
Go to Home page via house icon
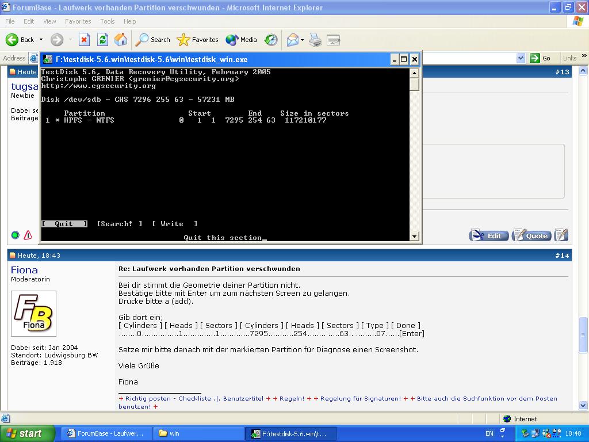tap(121, 40)
